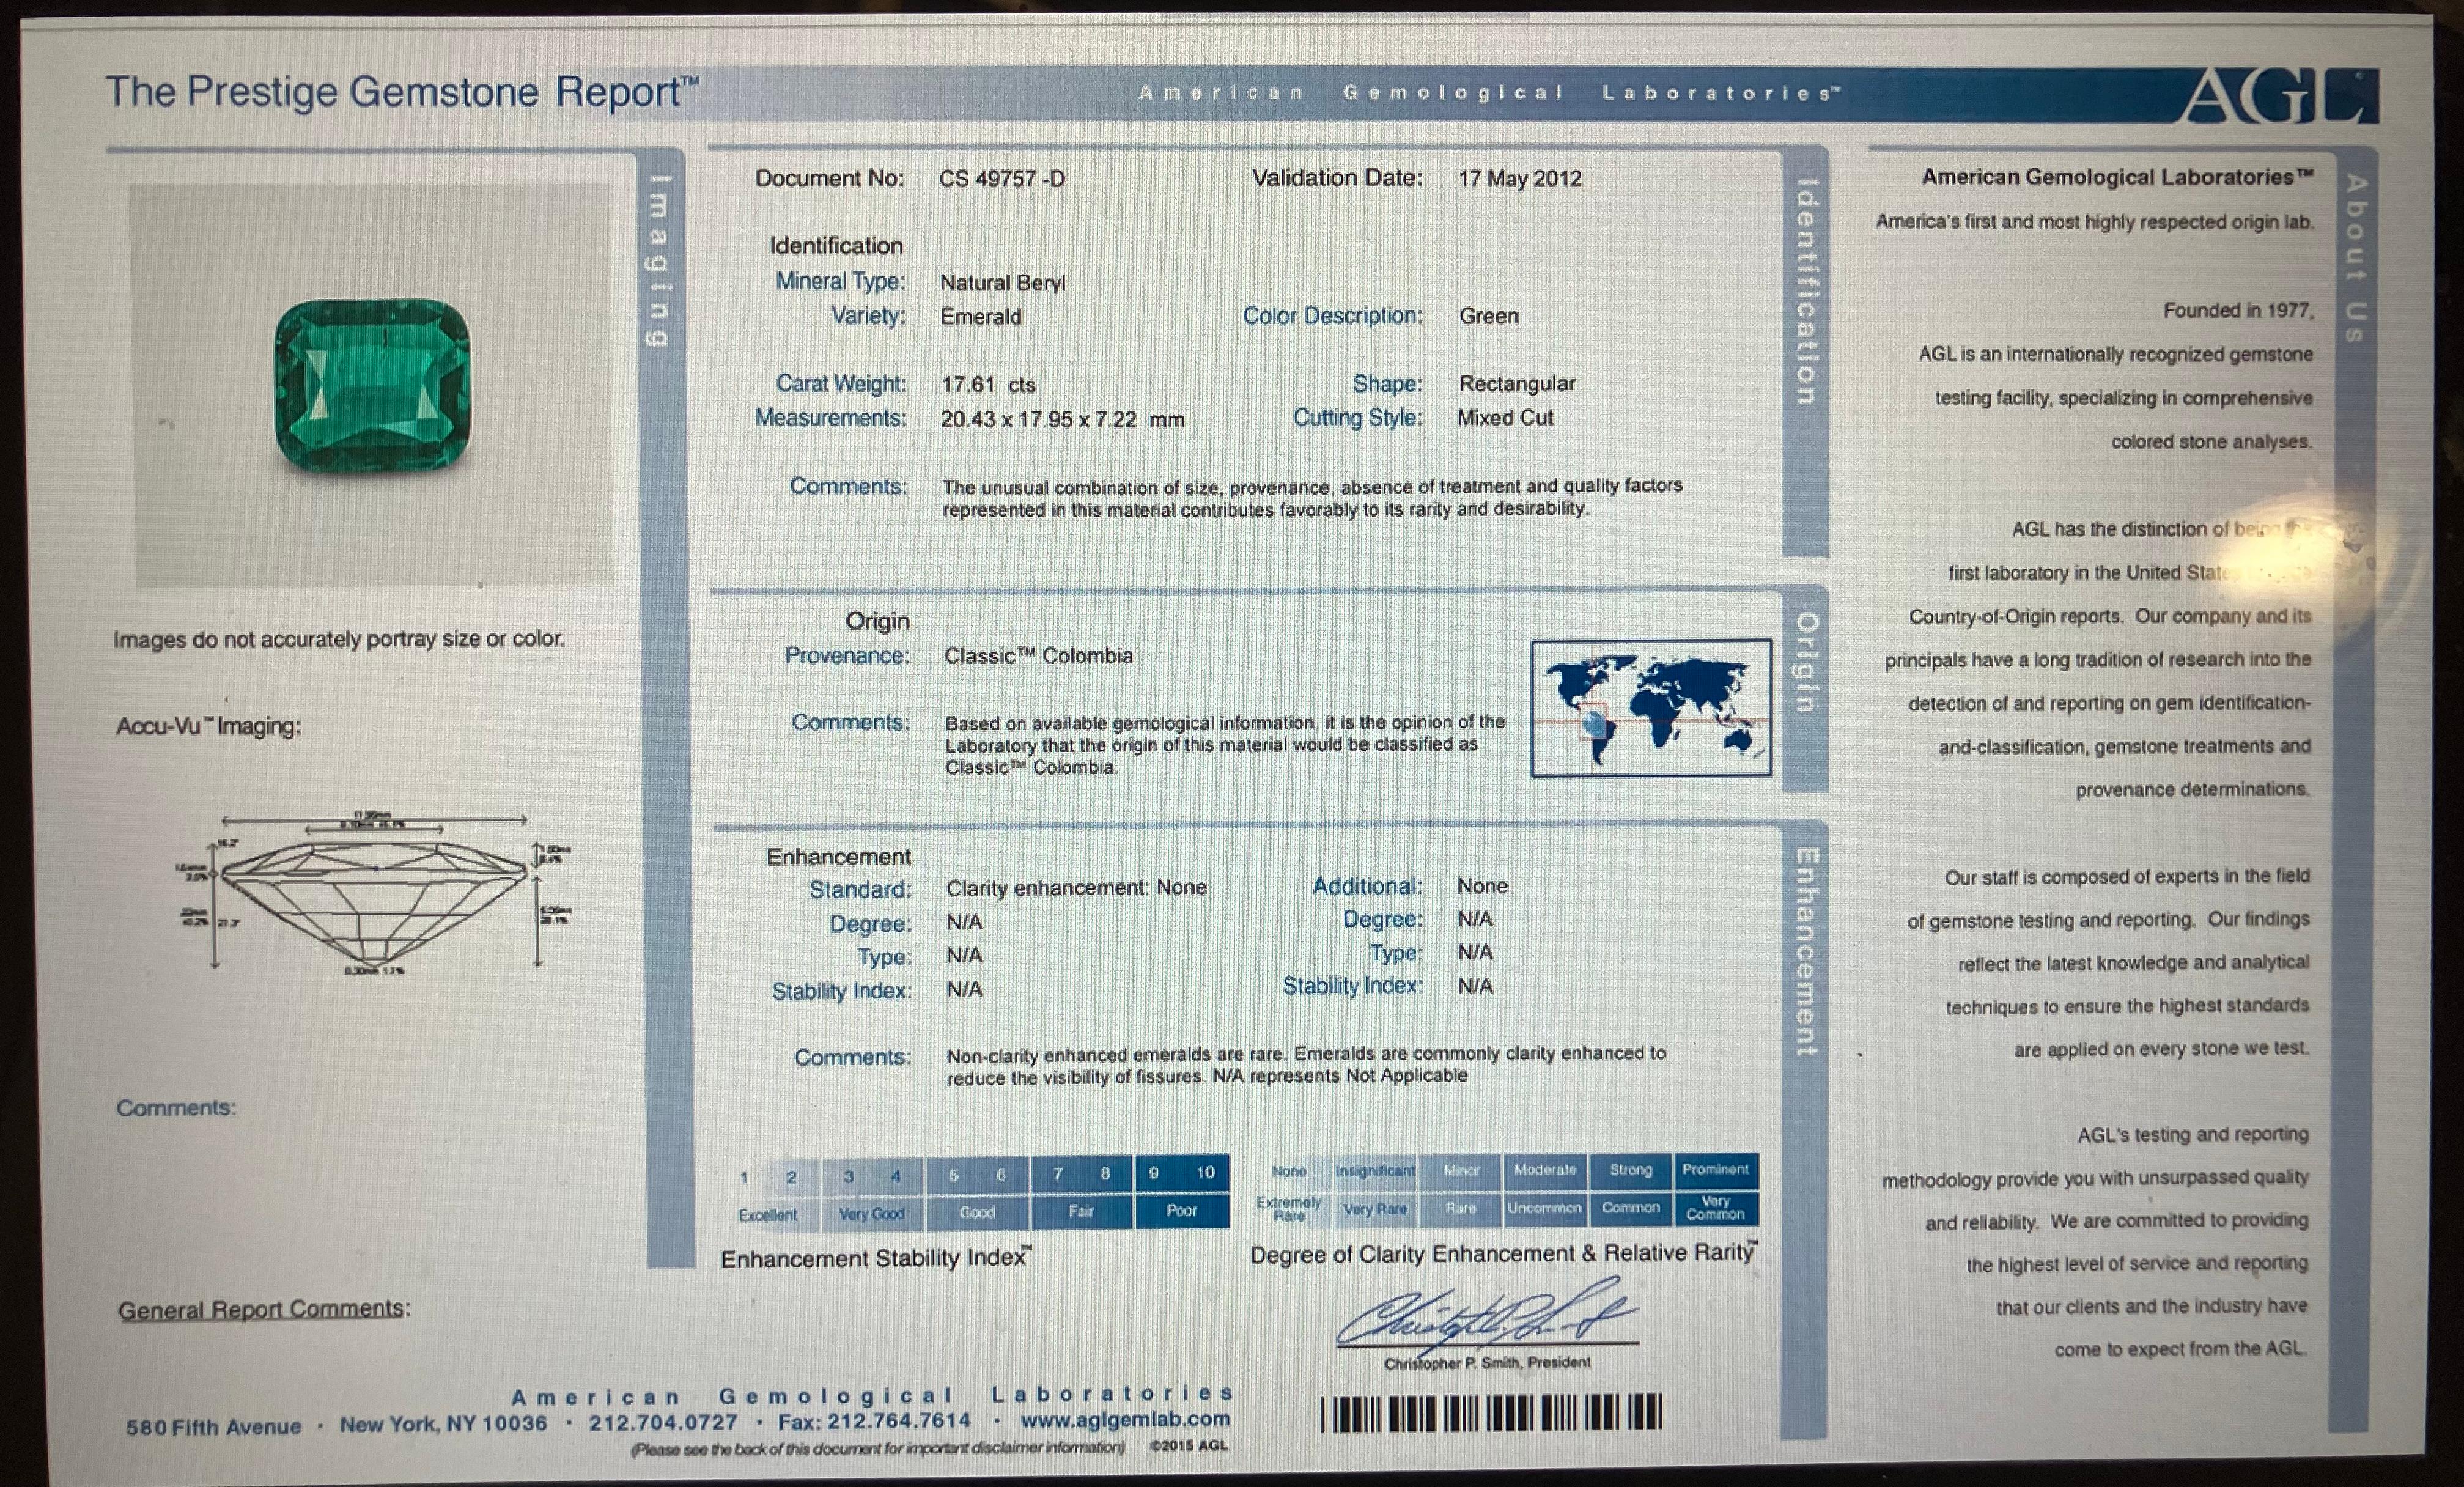The height and width of the screenshot is (1487, 2464).
Task: Click the 'Fair' stability index cell
Action: pyautogui.click(x=1081, y=1211)
